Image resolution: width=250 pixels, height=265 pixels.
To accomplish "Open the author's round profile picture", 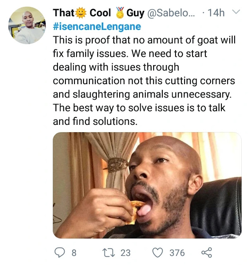I will click(27, 25).
